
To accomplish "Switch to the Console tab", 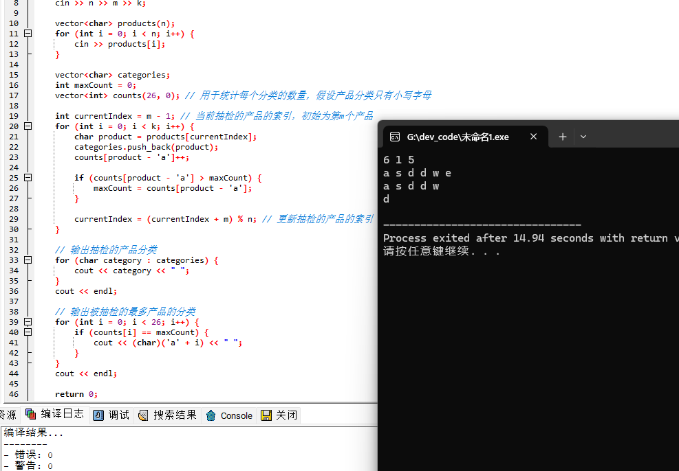I will coord(229,415).
